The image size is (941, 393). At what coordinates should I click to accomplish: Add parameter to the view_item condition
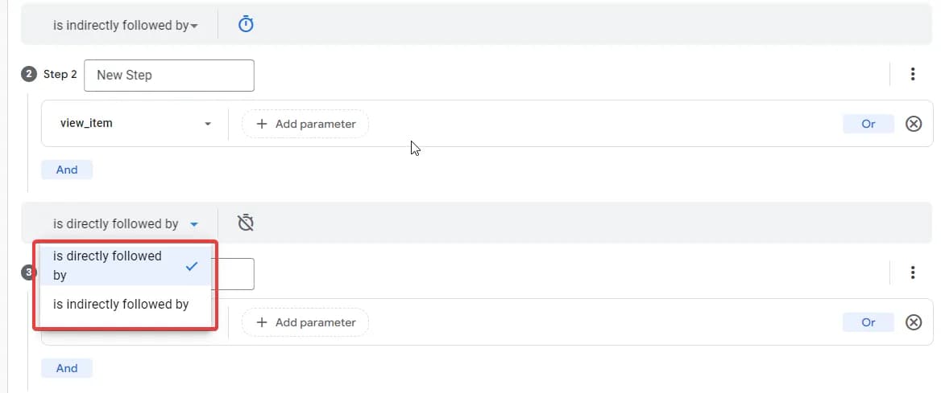coord(305,124)
